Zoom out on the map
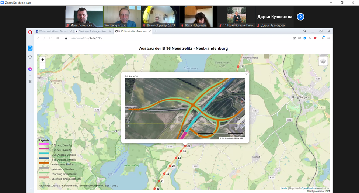359x193 pixels. (x=43, y=66)
